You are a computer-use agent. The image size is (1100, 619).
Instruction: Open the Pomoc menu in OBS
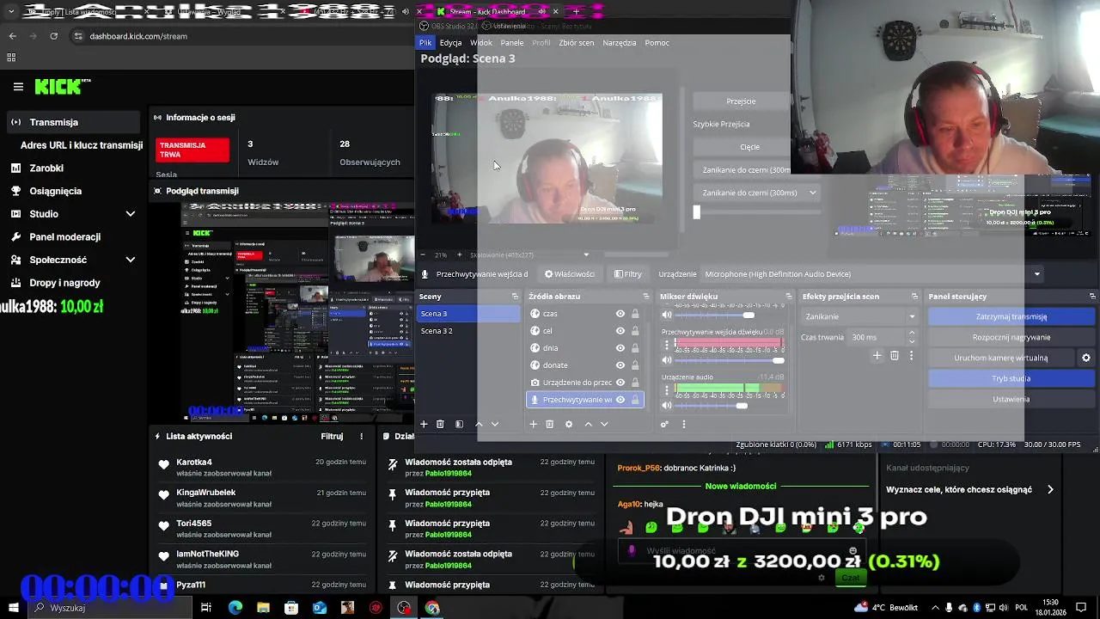pos(657,42)
